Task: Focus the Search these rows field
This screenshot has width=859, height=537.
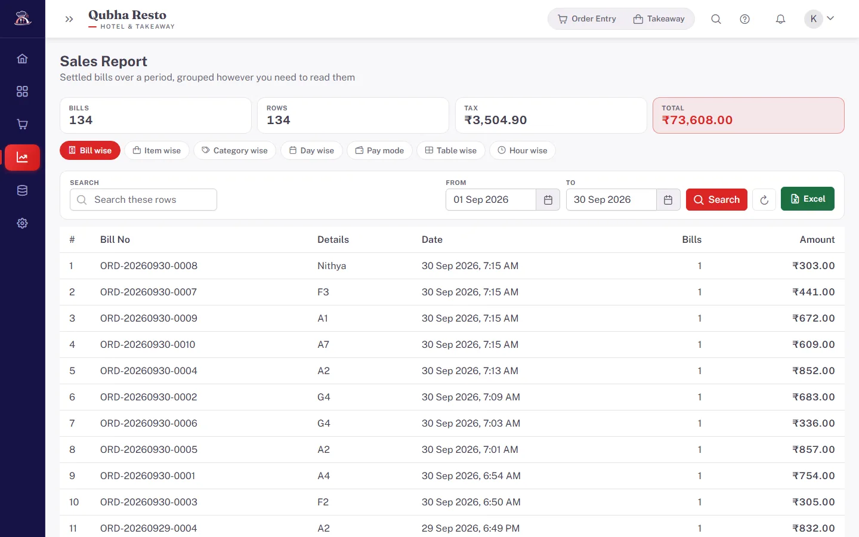Action: pos(143,200)
